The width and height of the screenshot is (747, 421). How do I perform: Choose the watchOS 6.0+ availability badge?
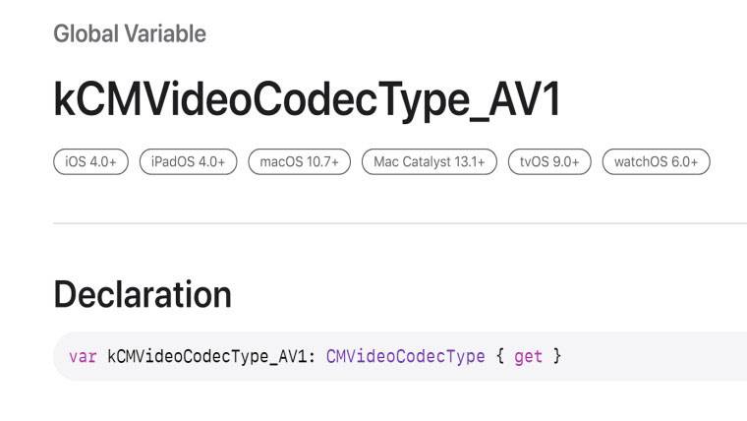pos(656,162)
